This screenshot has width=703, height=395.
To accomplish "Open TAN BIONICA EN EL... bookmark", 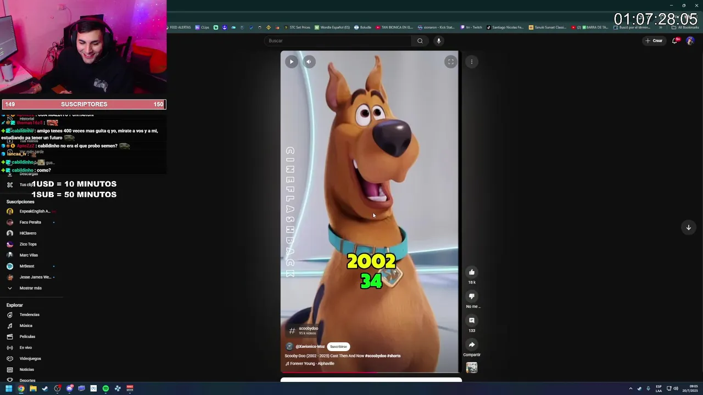I will 394,27.
